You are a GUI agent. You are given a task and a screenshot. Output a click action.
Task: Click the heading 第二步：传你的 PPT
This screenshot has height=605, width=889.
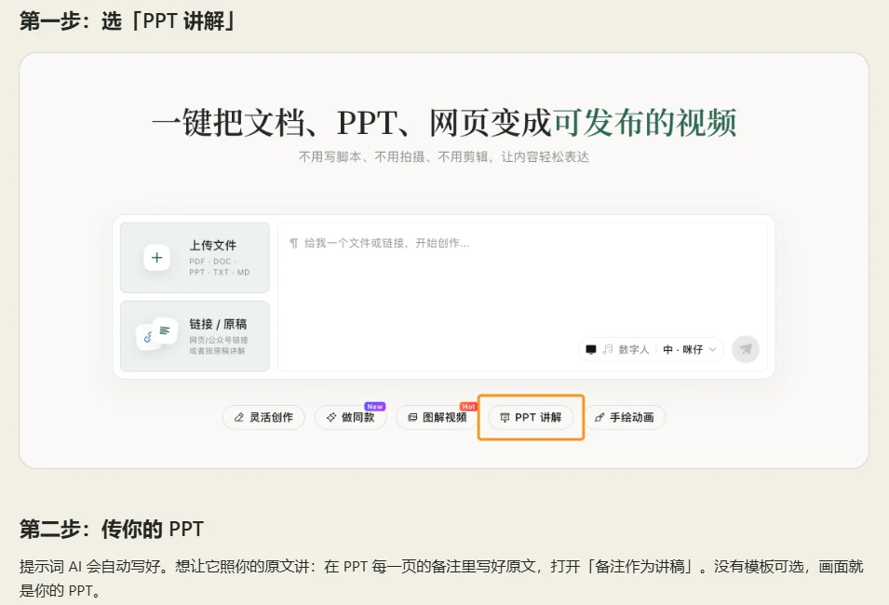tap(111, 529)
